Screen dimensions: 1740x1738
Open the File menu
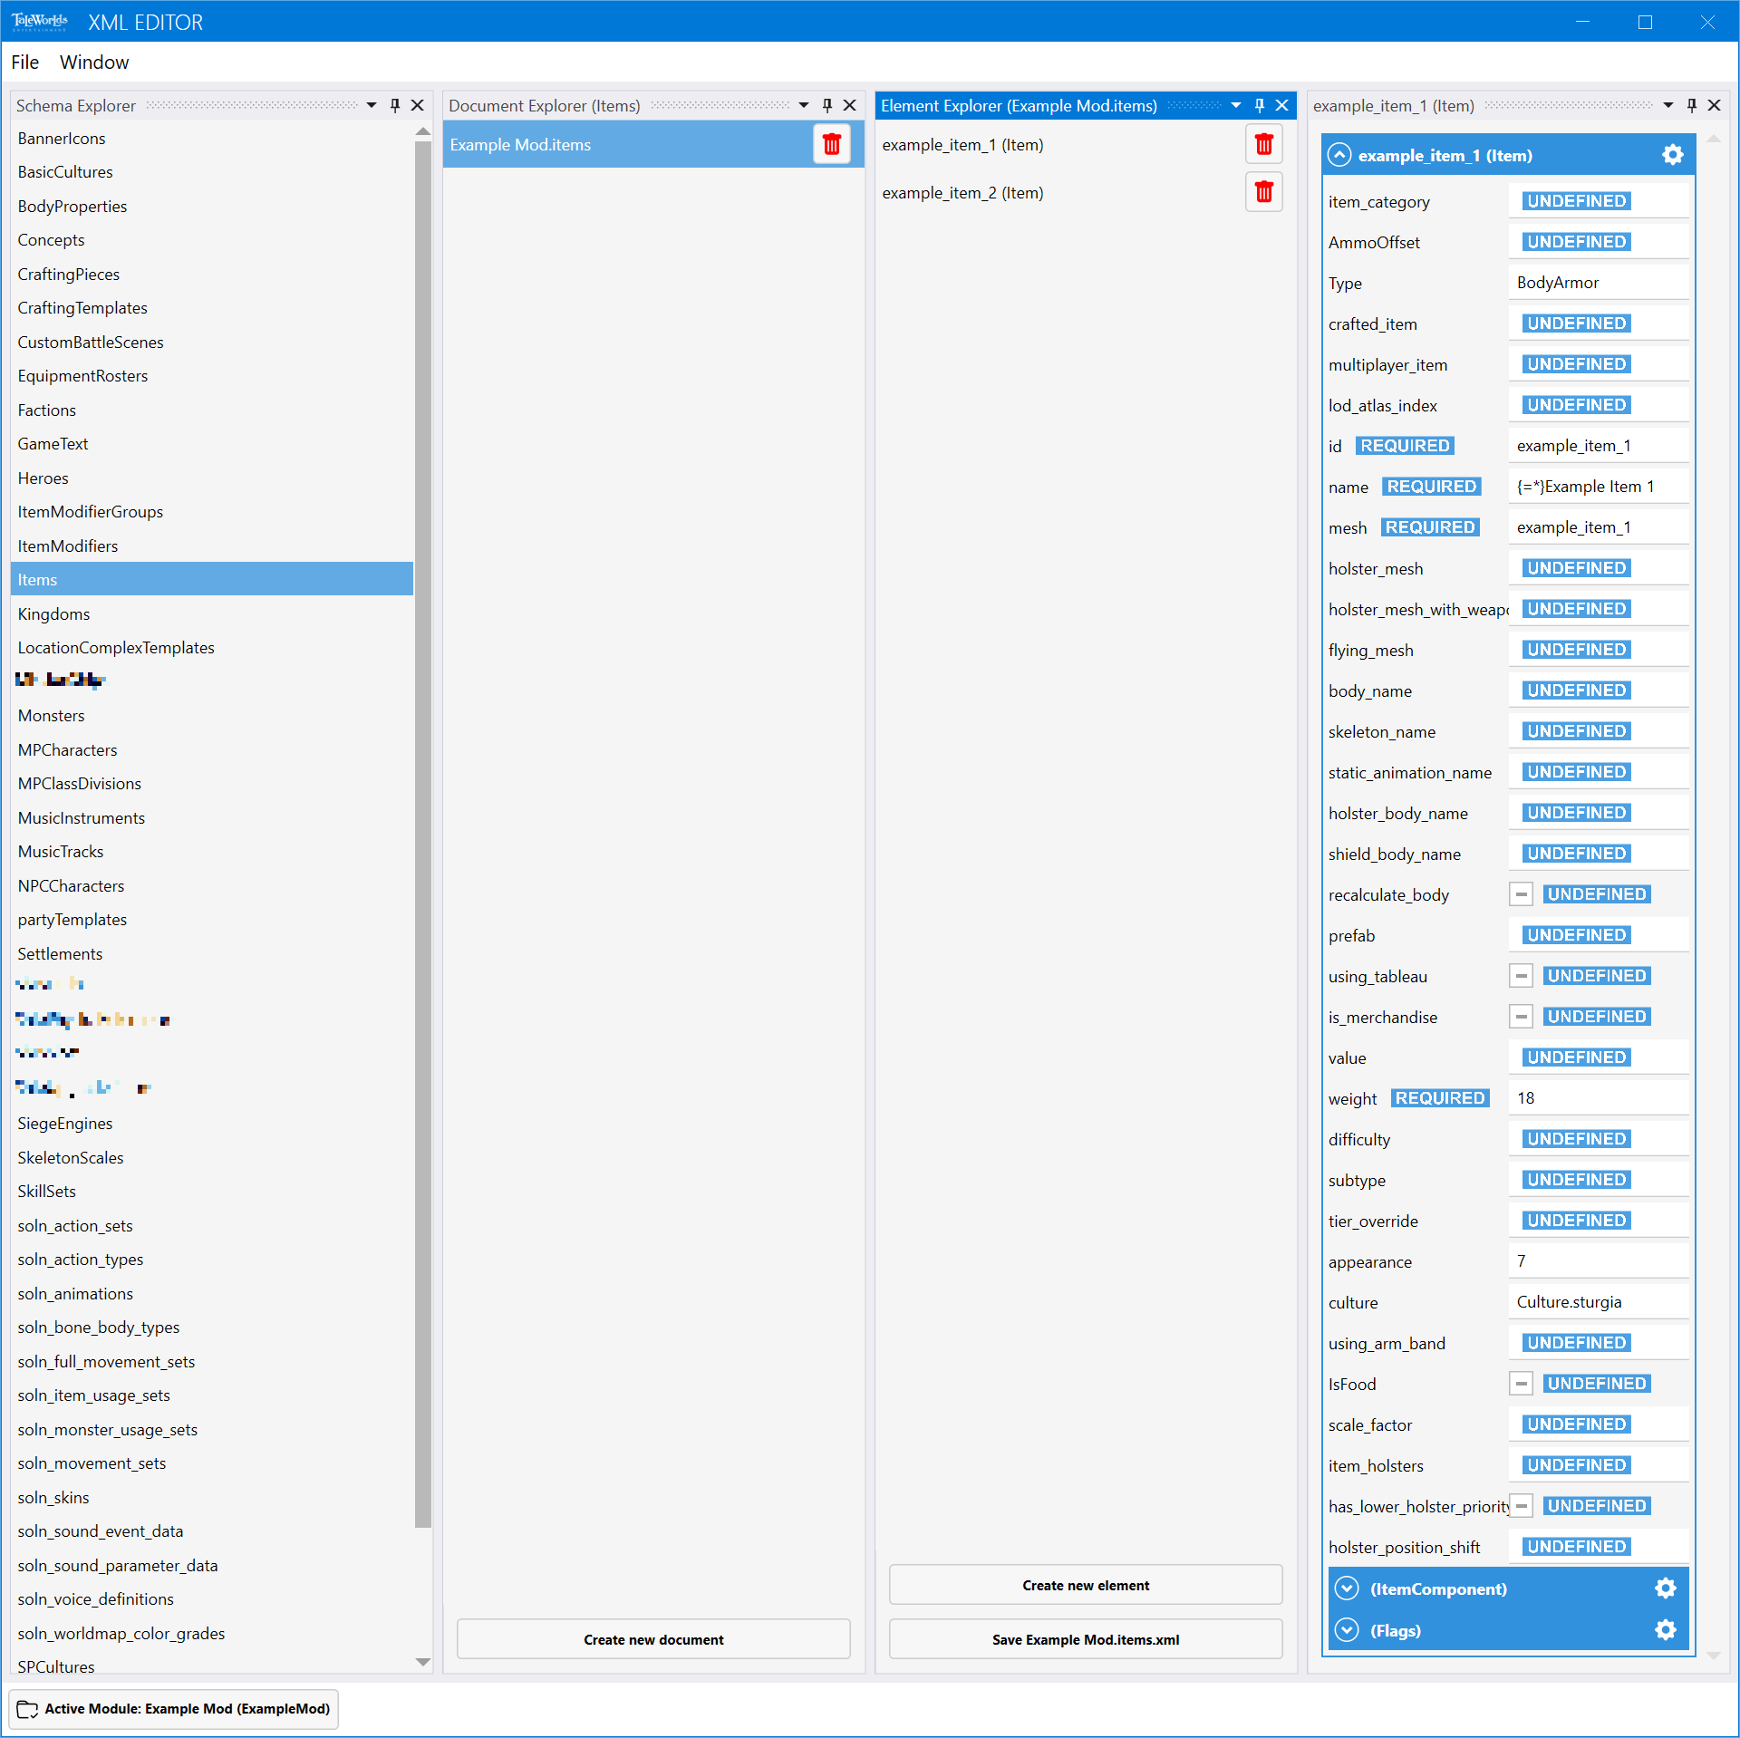(x=24, y=62)
